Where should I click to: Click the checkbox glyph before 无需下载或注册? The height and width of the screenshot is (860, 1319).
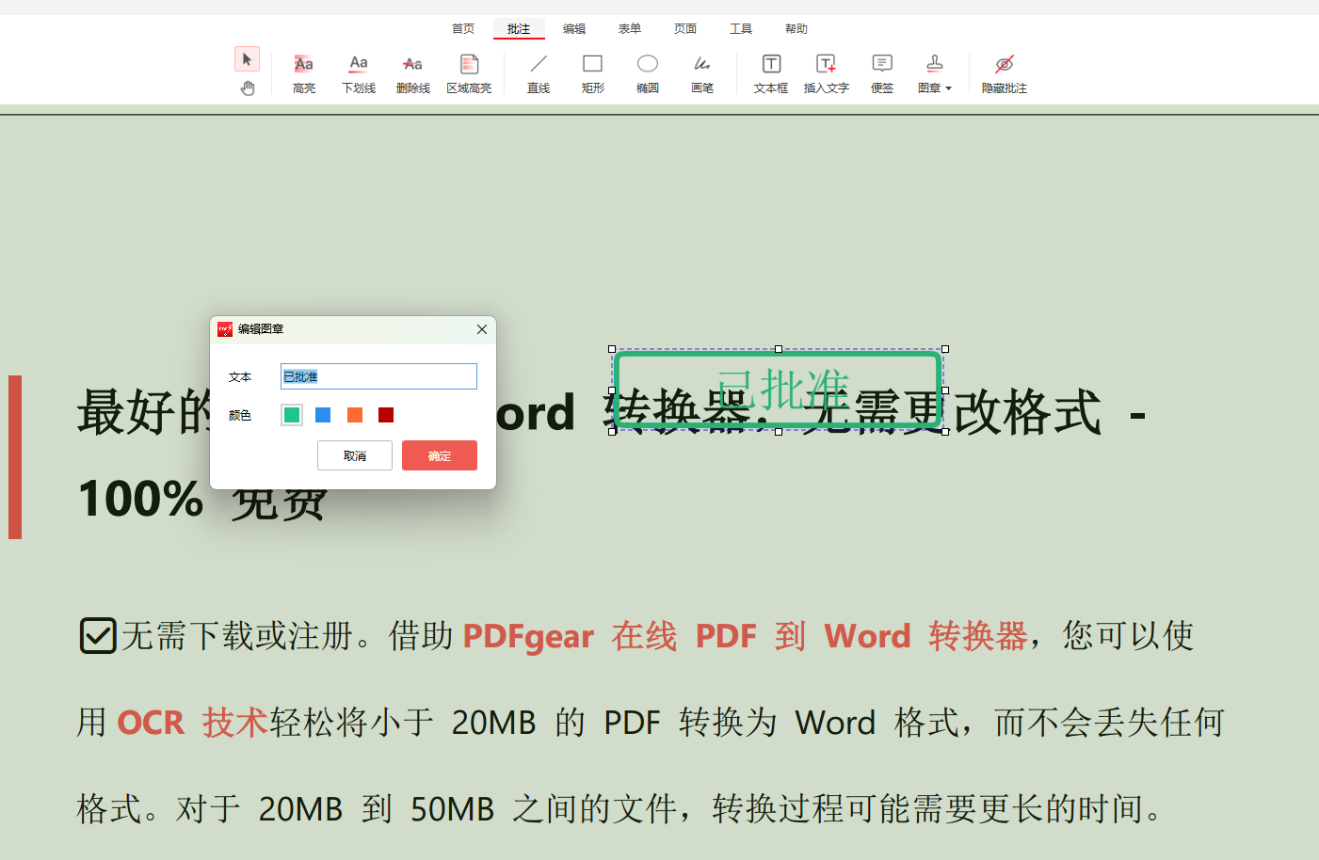98,636
